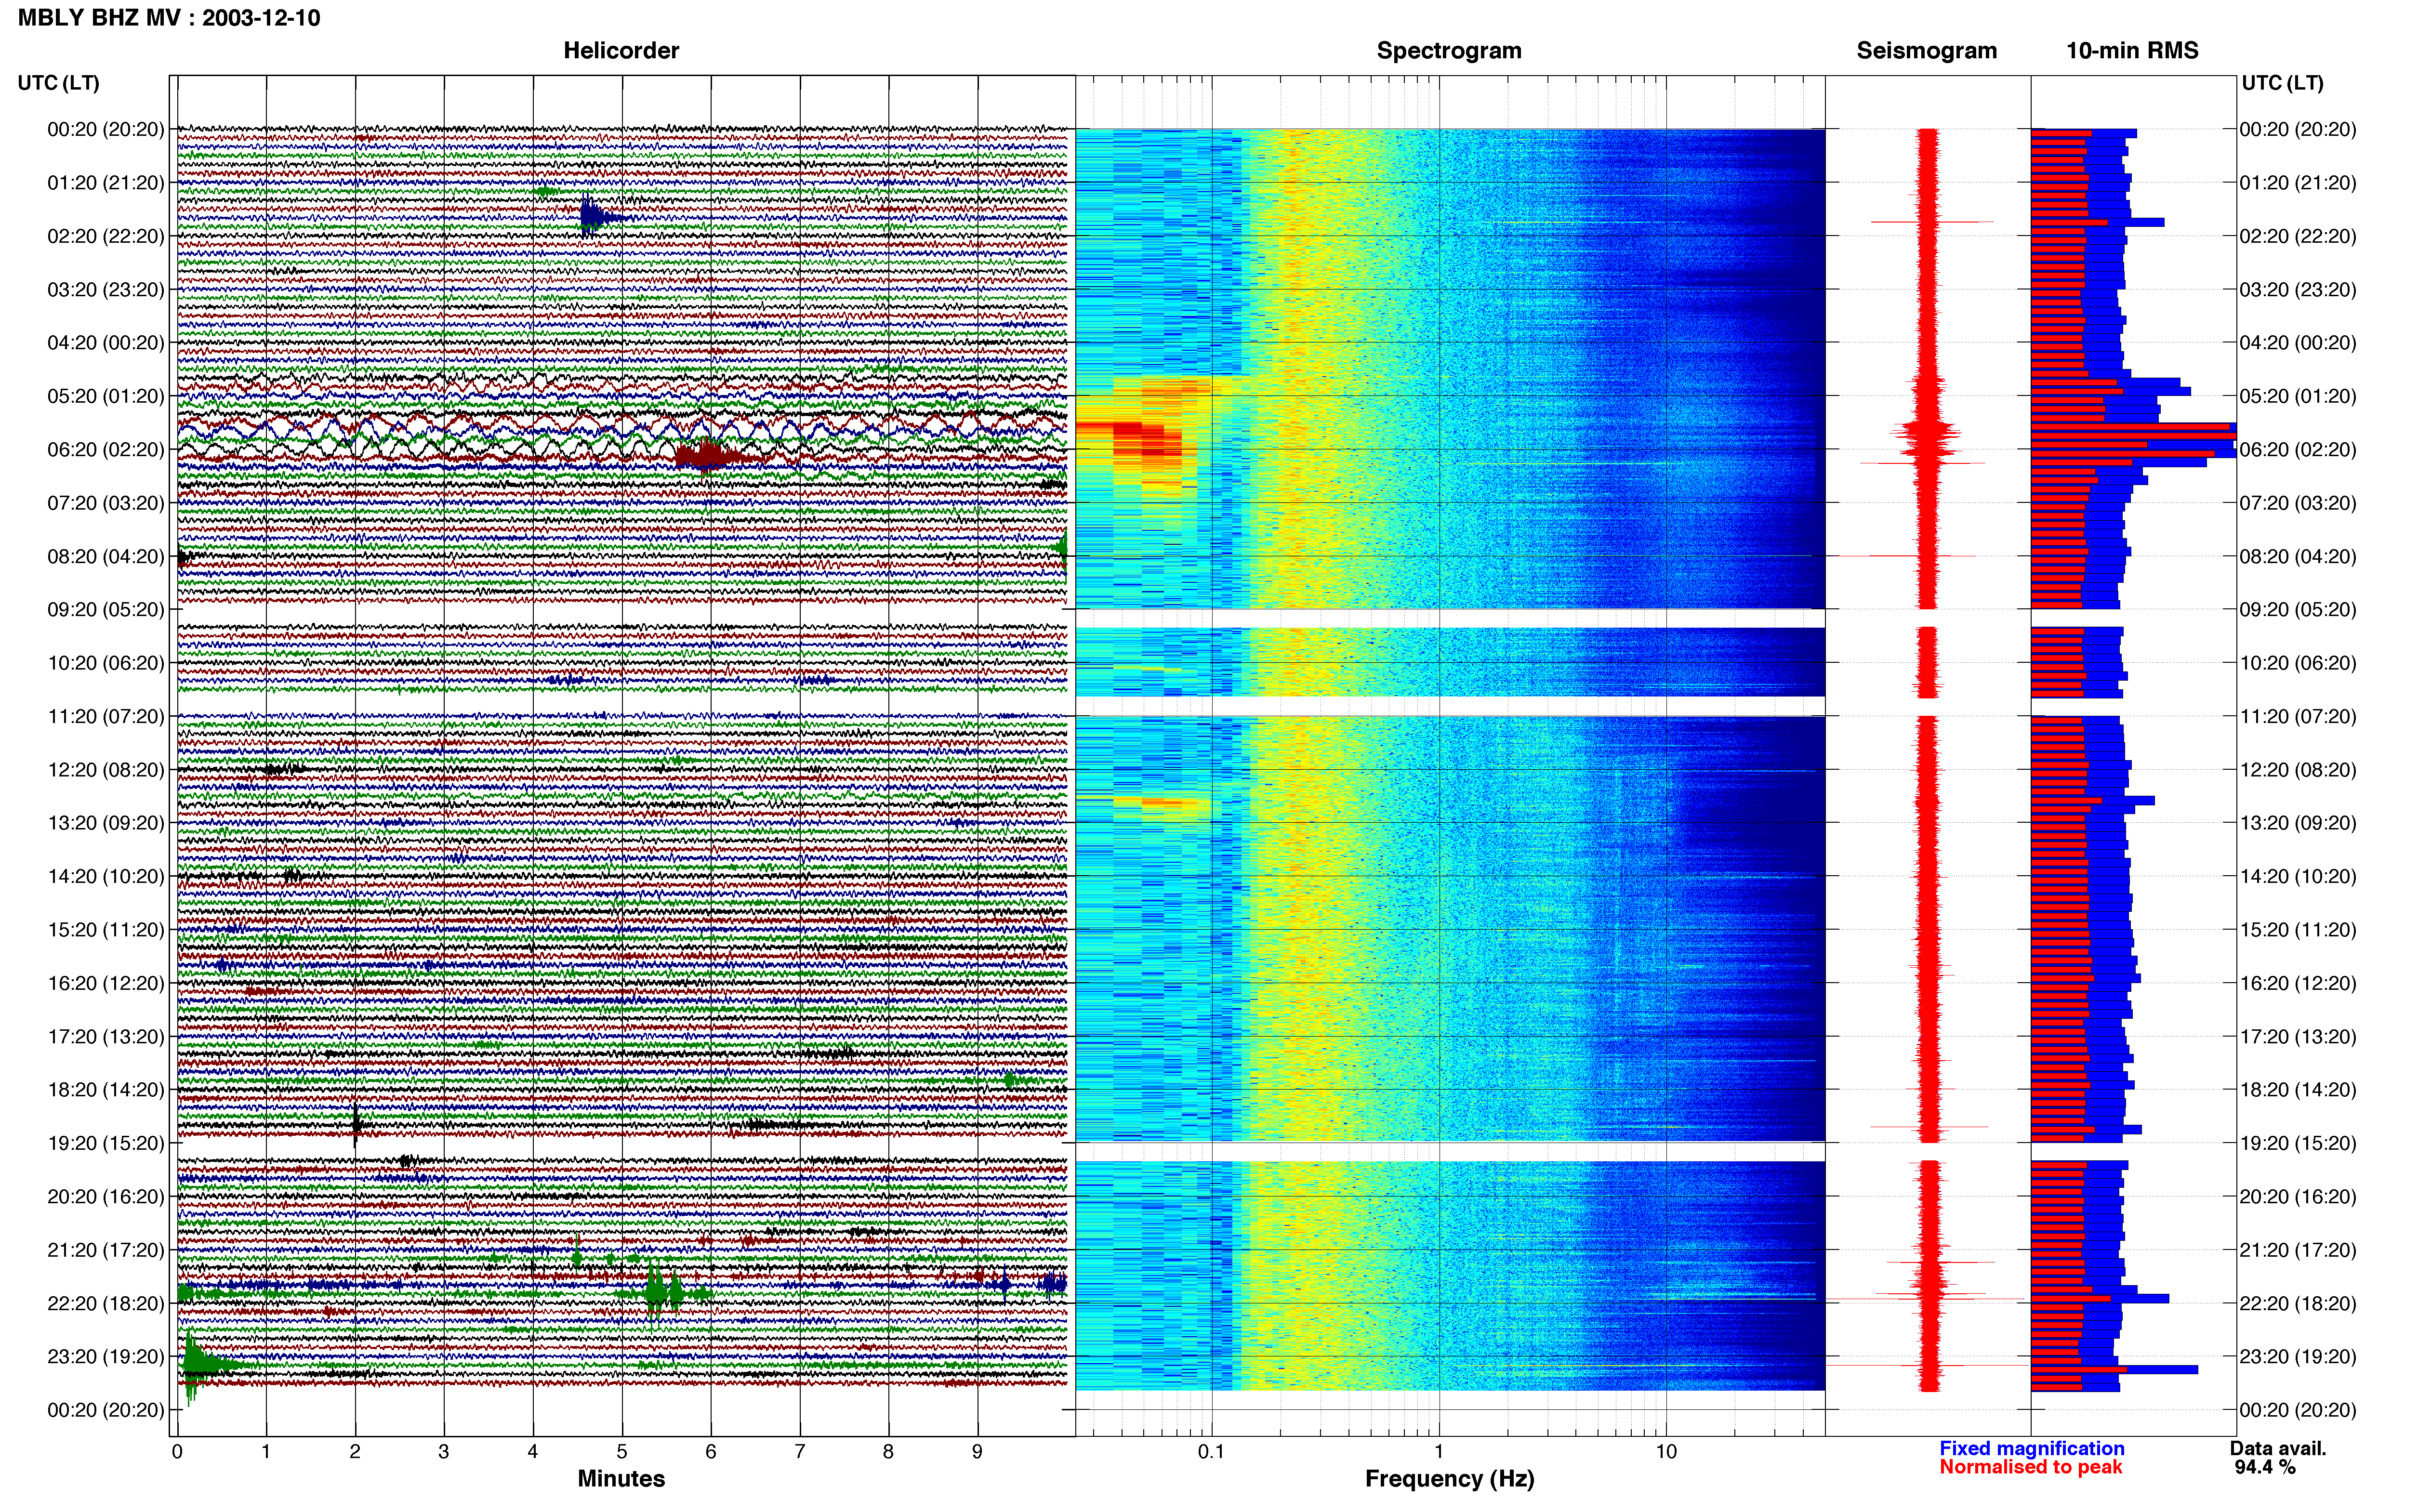Click the 05:20 (01:20) label on the Helicorder axis
Viewport: 2418px width, 1512px height.
pos(106,396)
